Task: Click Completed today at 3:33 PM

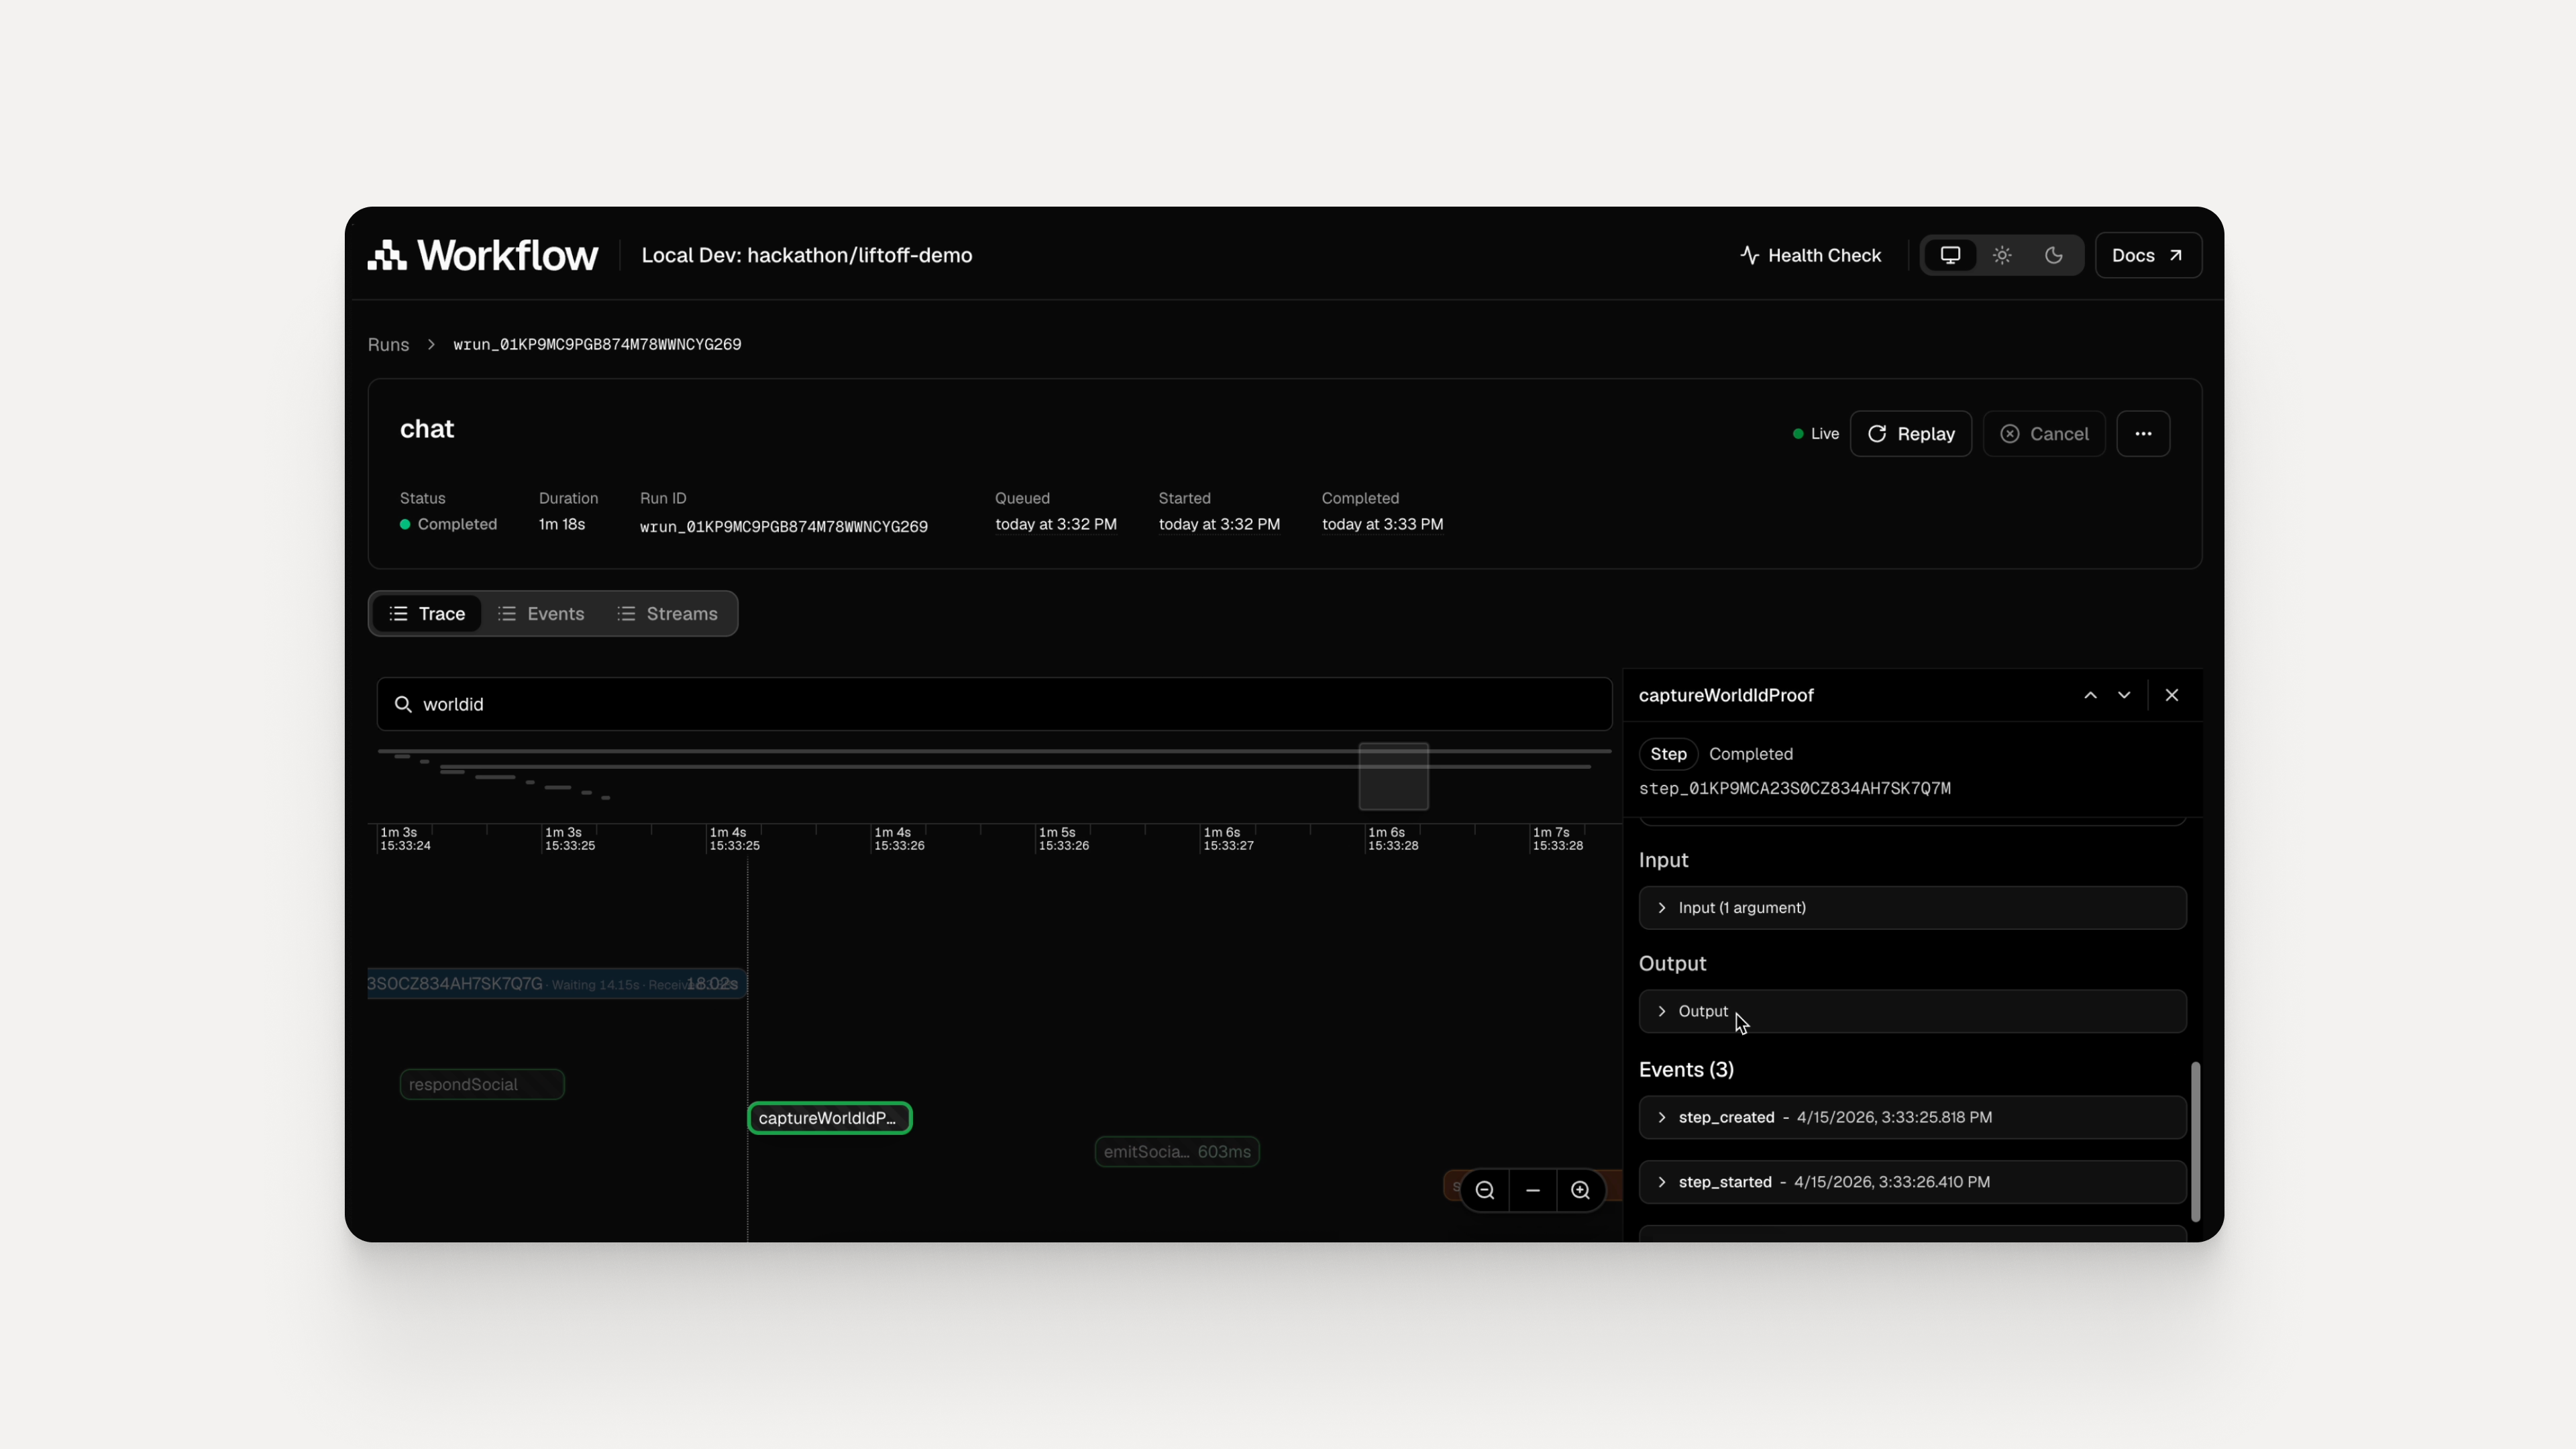Action: click(x=1382, y=524)
